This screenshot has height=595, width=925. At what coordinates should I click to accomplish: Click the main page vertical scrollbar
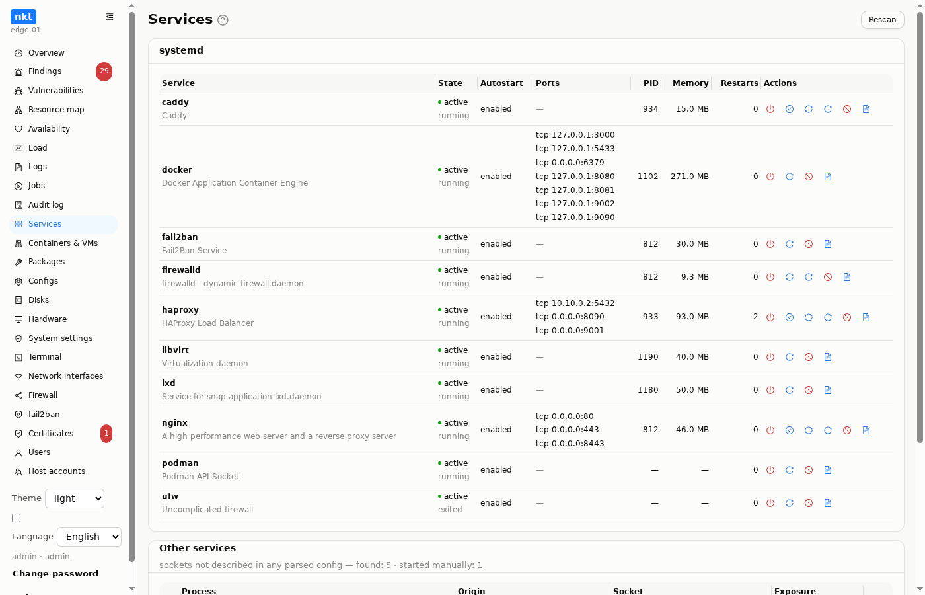click(x=920, y=225)
